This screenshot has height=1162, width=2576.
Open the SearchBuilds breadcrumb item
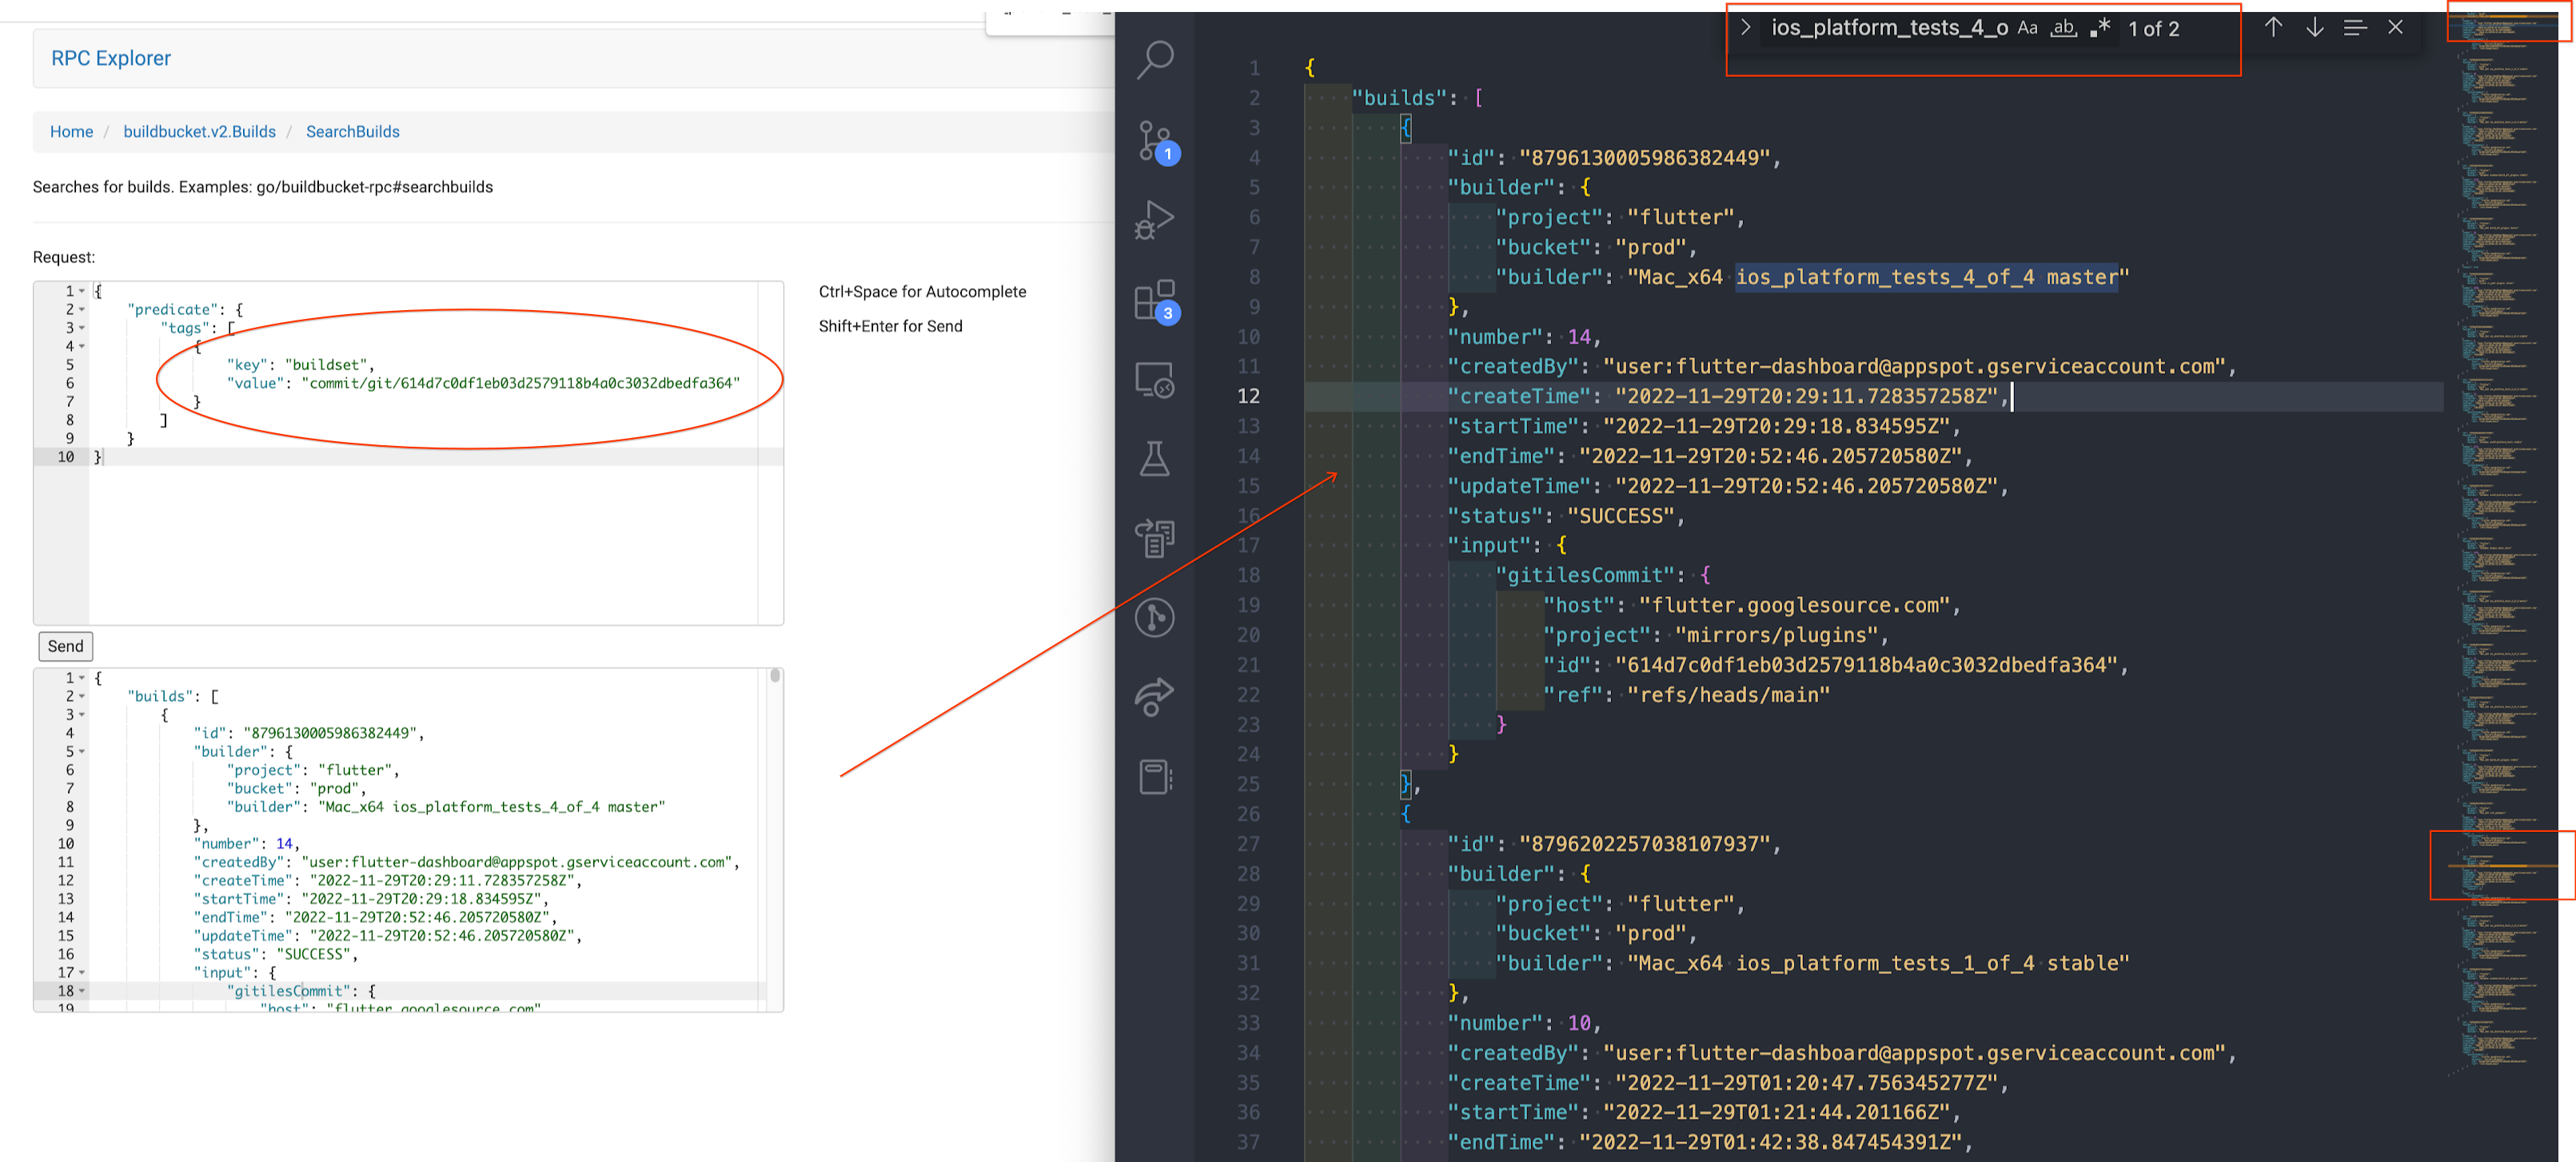(352, 131)
